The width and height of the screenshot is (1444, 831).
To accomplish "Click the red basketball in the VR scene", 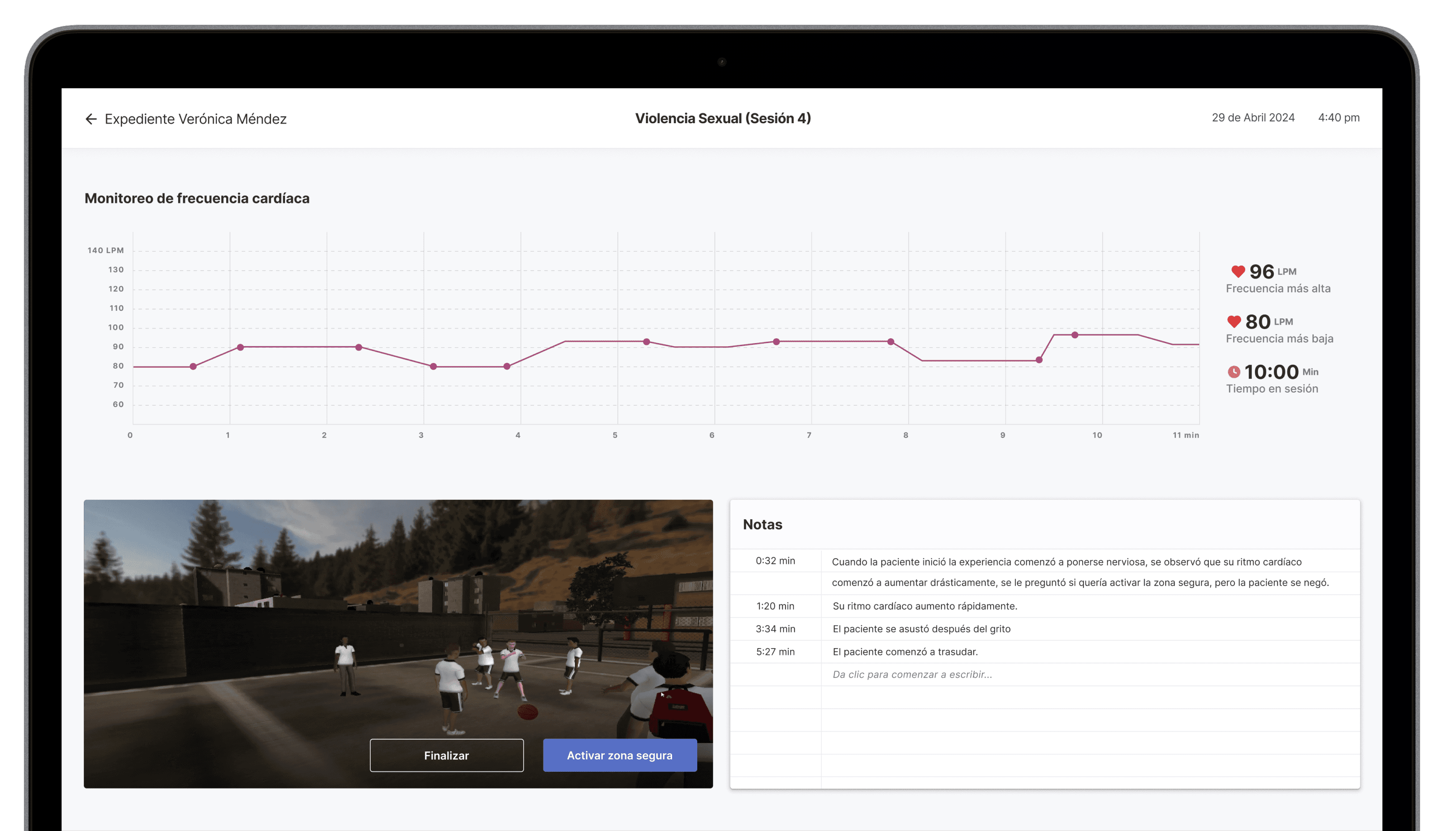I will pos(527,712).
